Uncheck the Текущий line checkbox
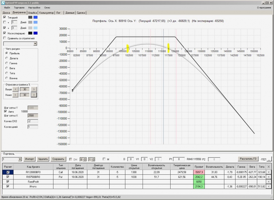 tap(4, 17)
